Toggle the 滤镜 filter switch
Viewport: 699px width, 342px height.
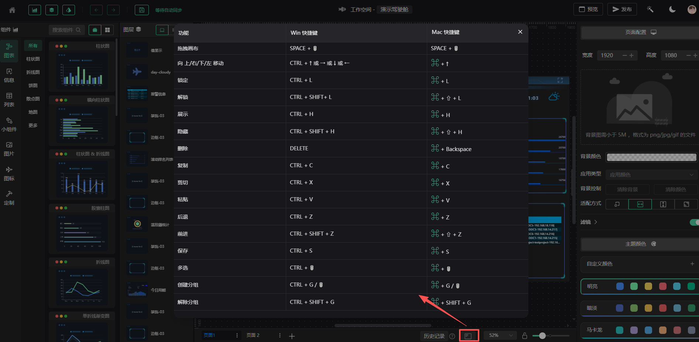click(x=694, y=222)
